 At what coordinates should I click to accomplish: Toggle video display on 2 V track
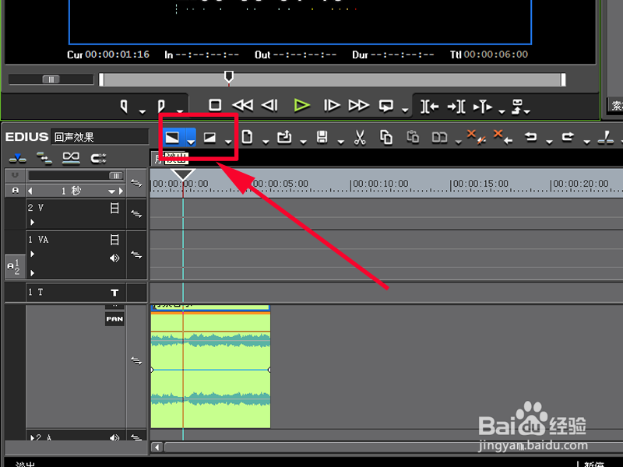(114, 208)
